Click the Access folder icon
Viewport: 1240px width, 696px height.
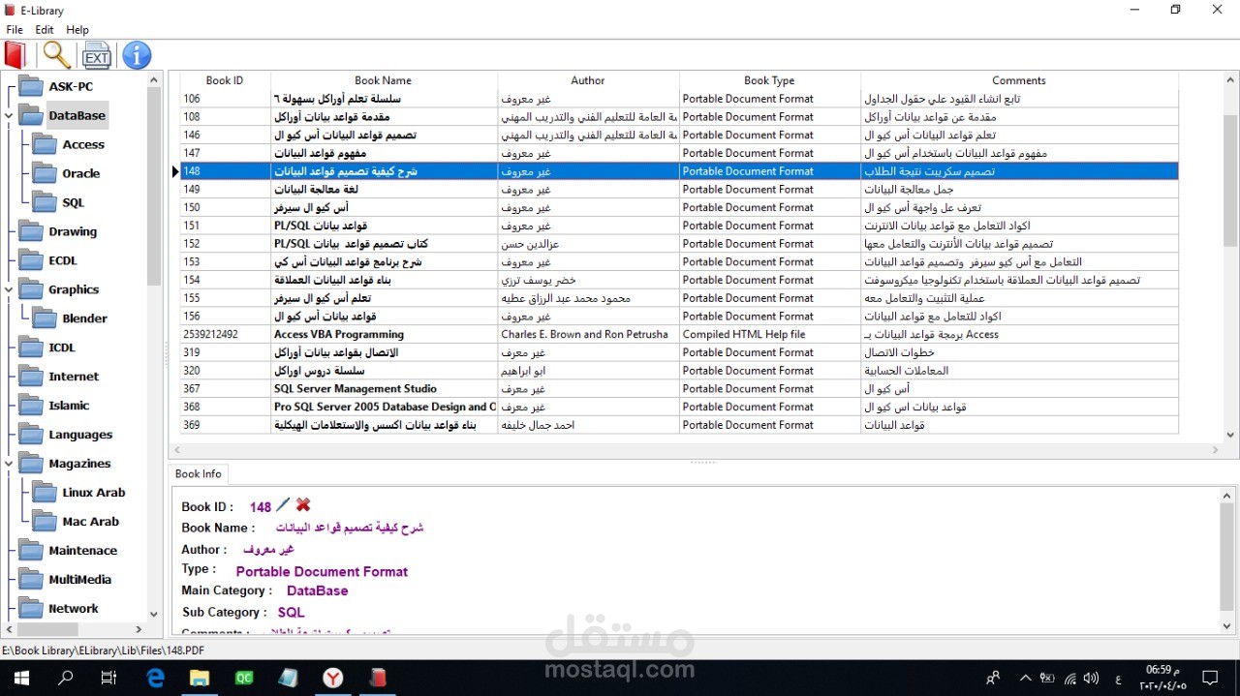pyautogui.click(x=45, y=144)
